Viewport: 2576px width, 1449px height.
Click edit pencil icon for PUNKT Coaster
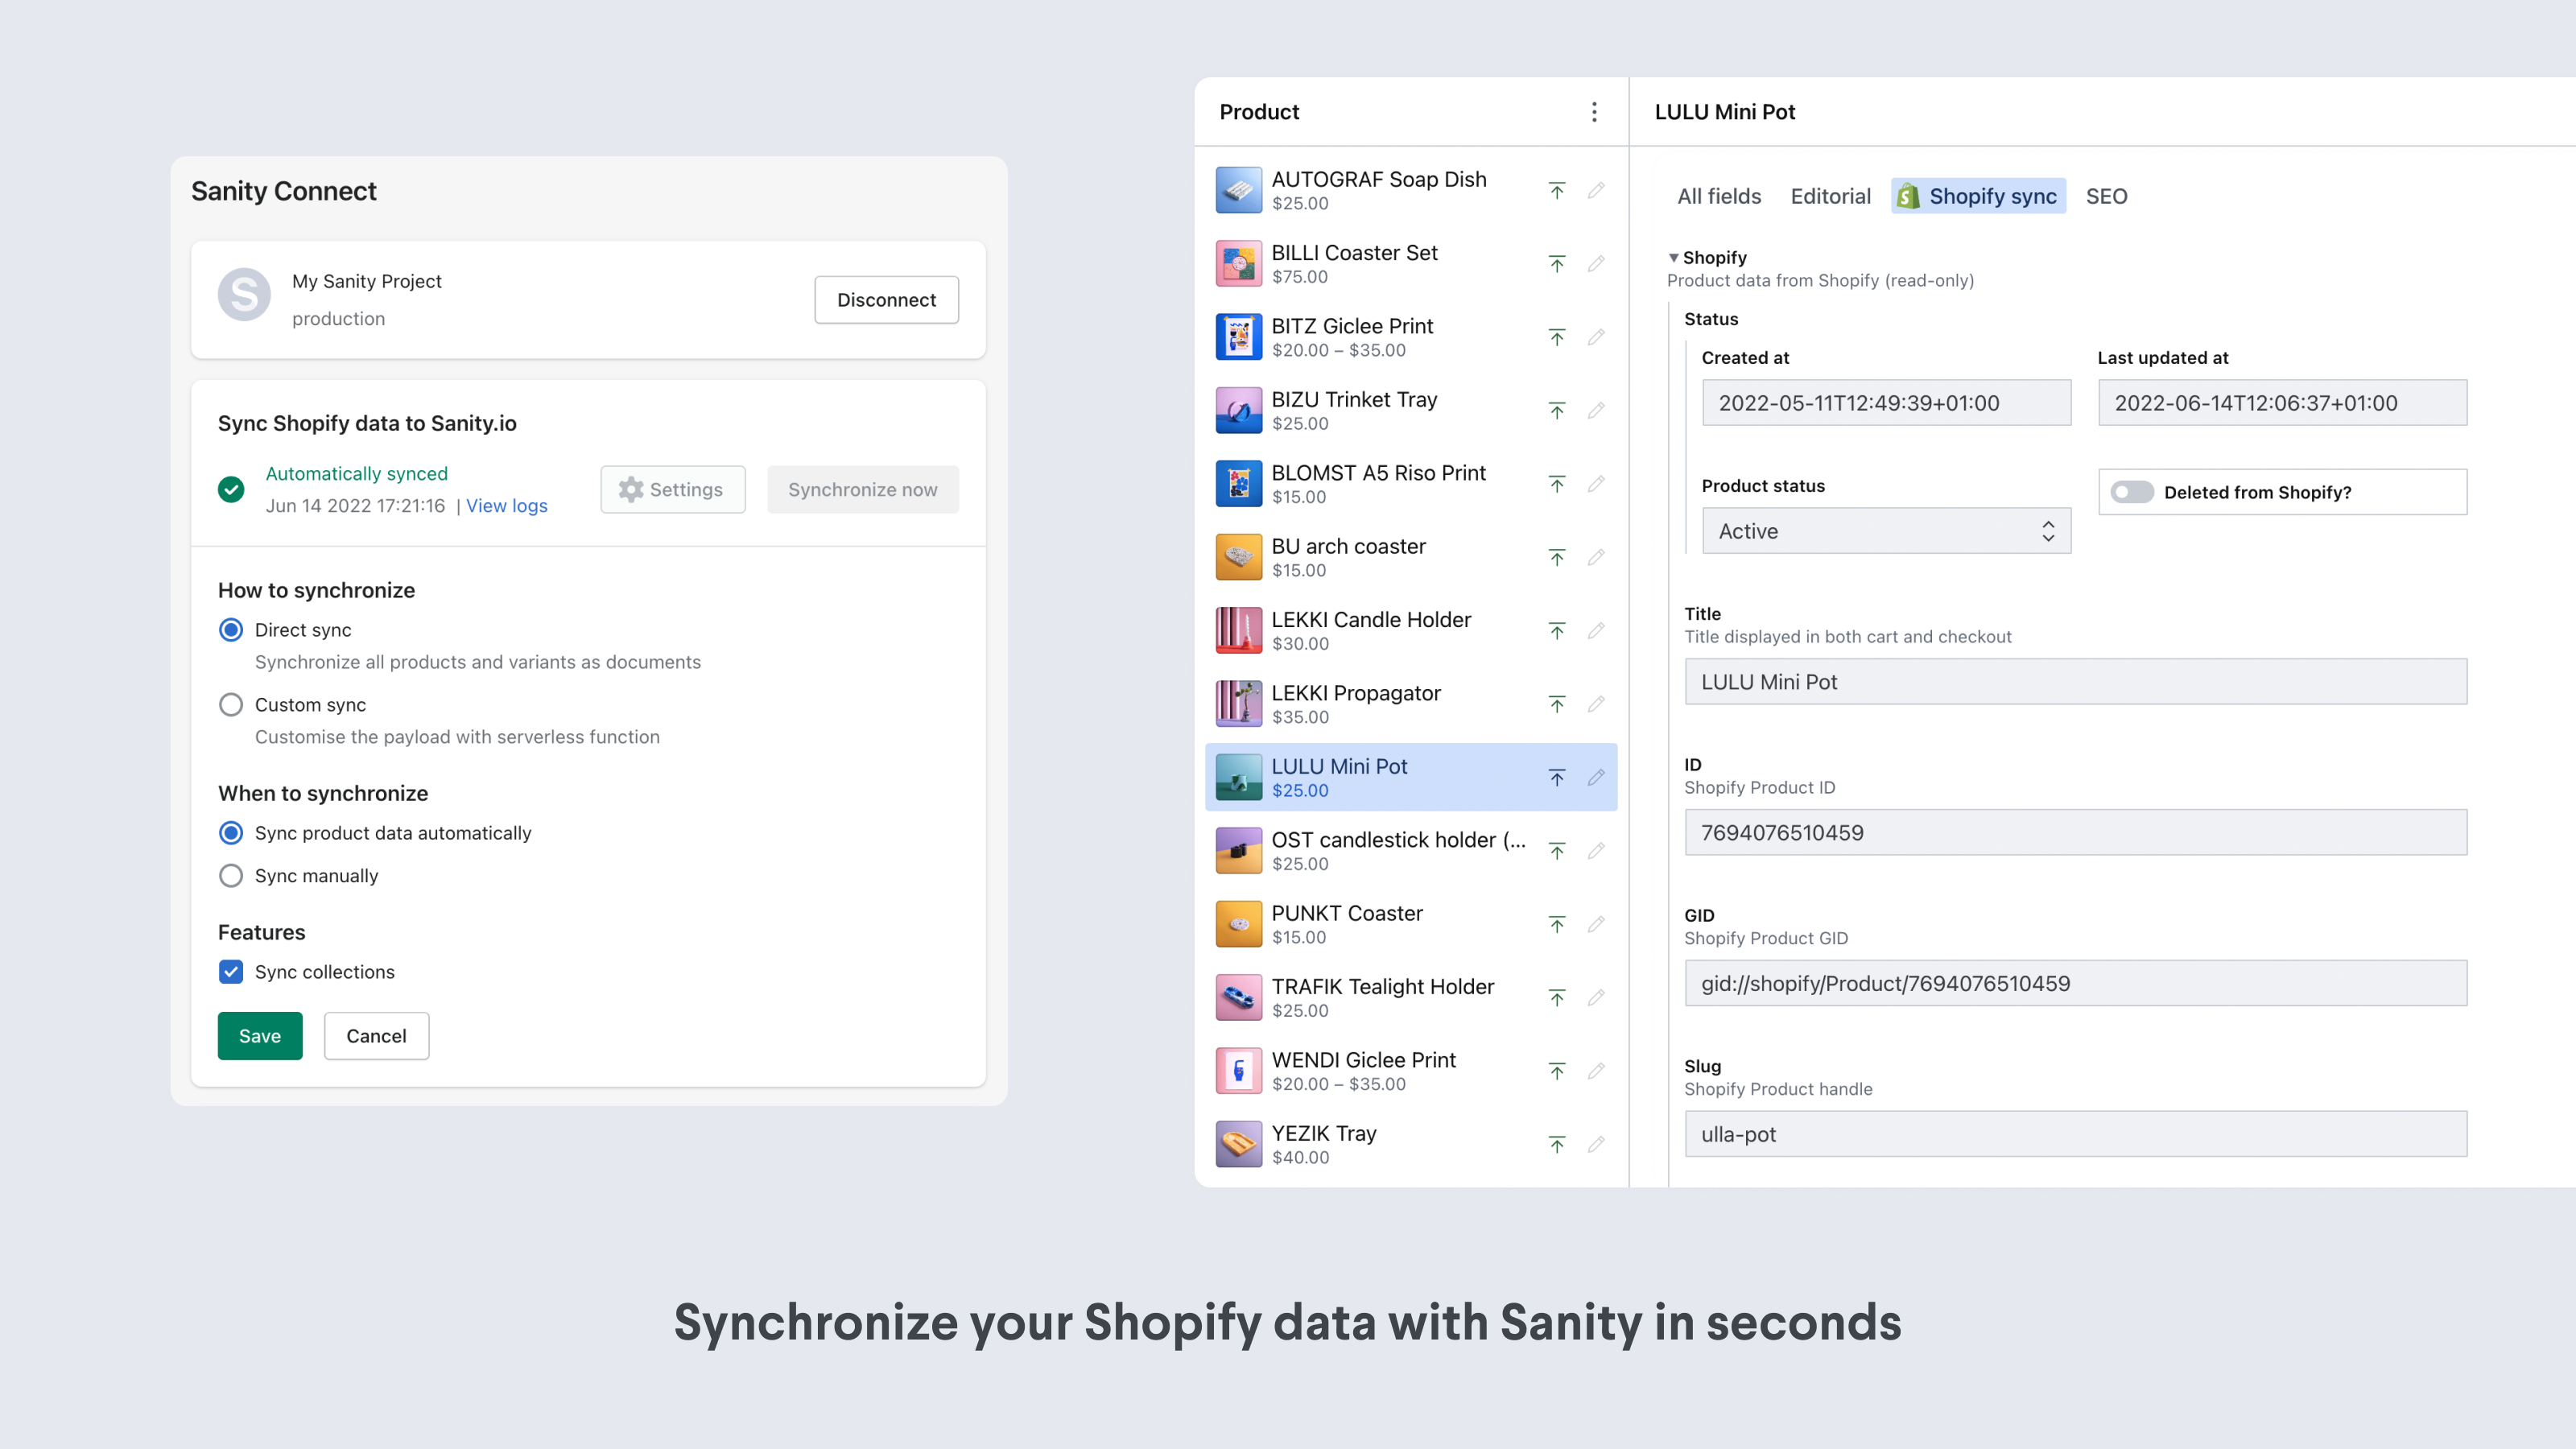pyautogui.click(x=1596, y=924)
